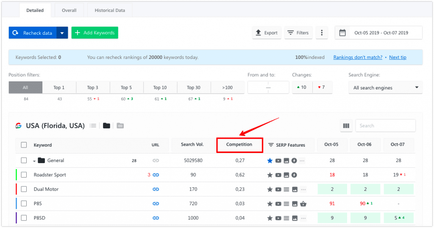
Task: Switch to the Overall tab
Action: coord(69,10)
